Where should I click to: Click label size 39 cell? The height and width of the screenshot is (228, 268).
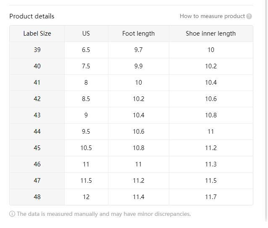click(37, 50)
